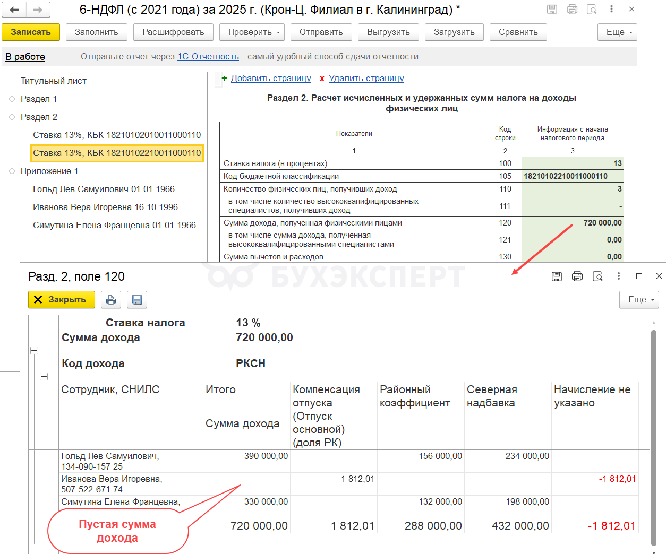
Task: Open the preview icon in the popup title bar
Action: coord(597,276)
